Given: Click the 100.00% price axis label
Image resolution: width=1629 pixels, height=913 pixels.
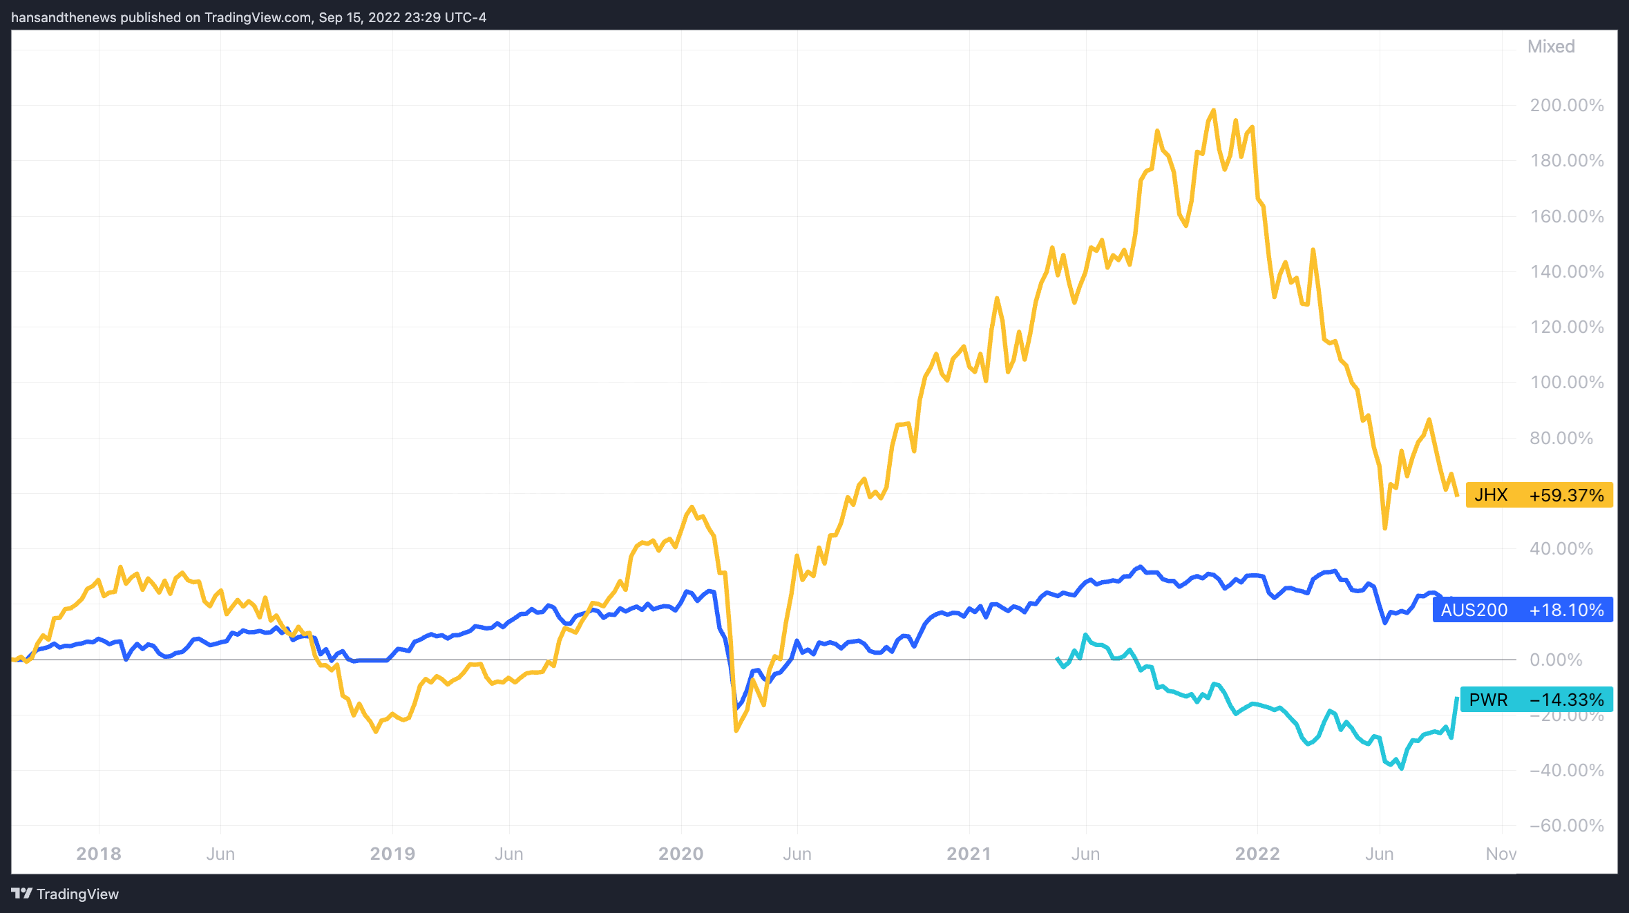Looking at the screenshot, I should 1566,382.
